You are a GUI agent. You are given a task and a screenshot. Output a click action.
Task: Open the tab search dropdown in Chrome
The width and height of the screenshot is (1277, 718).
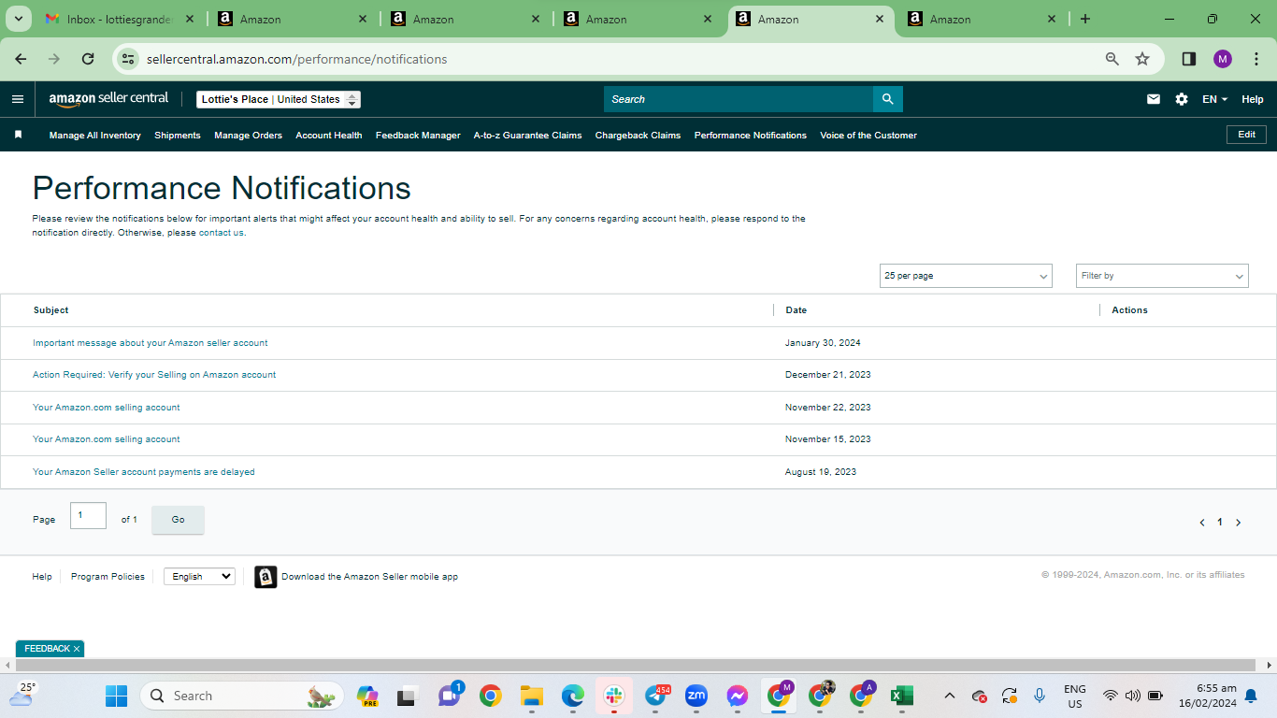(18, 19)
